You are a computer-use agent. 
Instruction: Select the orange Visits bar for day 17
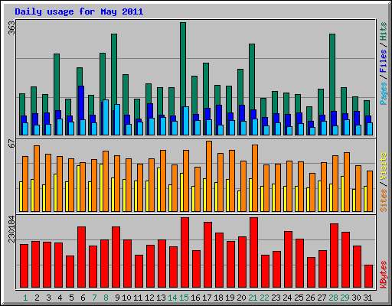coord(209,176)
